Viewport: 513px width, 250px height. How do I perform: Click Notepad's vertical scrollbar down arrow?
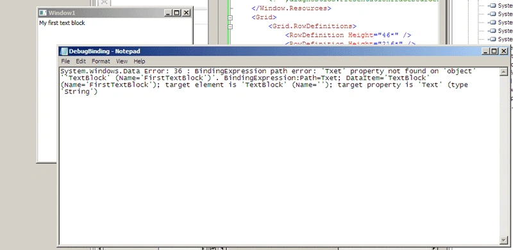(x=504, y=240)
